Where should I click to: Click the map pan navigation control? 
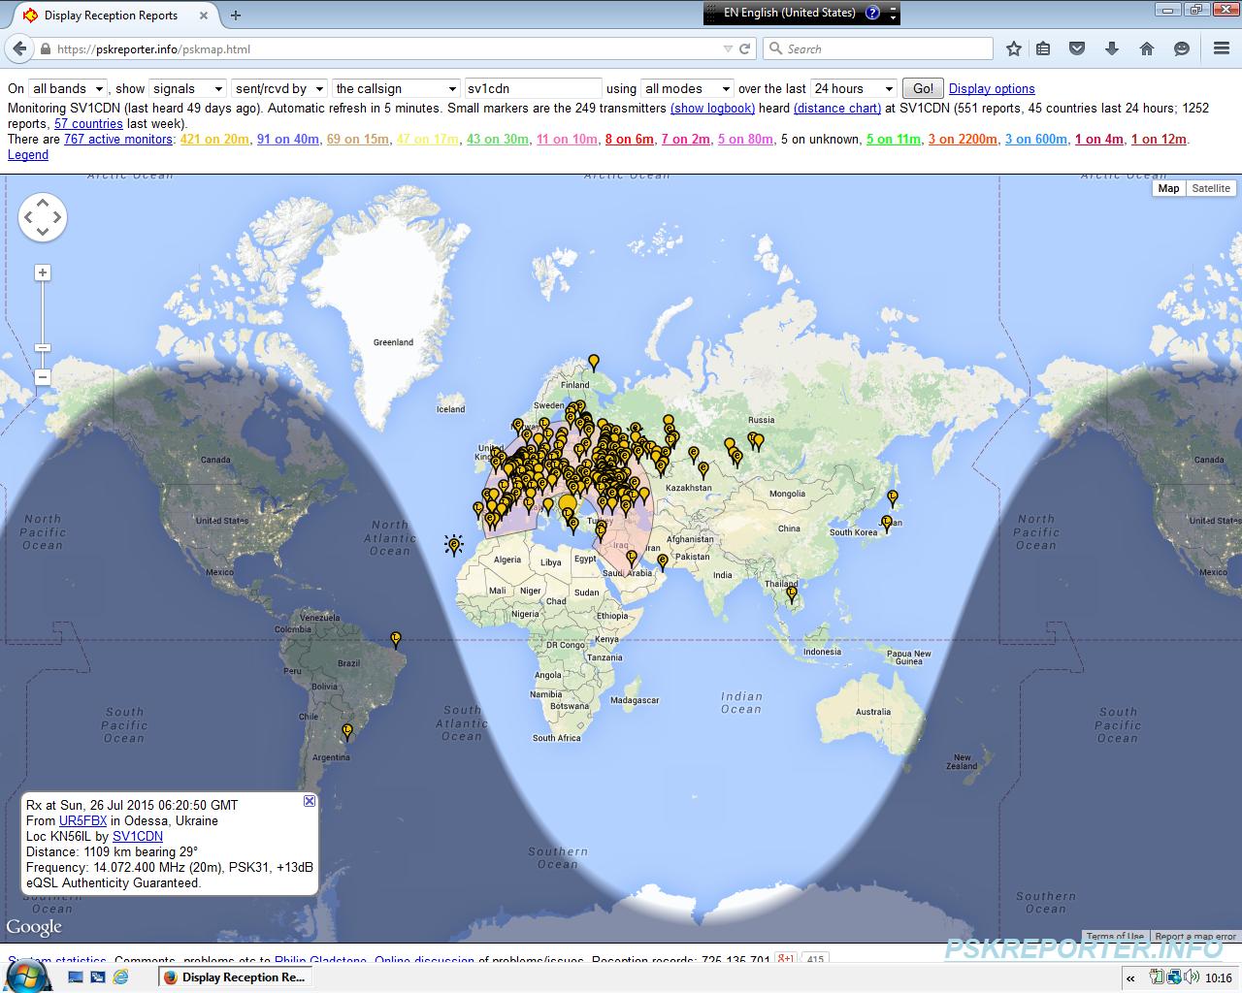pyautogui.click(x=43, y=217)
